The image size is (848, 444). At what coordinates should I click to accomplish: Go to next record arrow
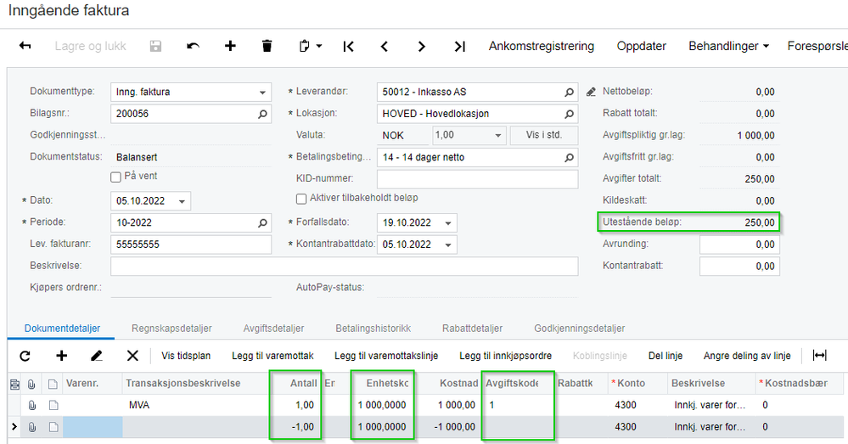[x=421, y=47]
